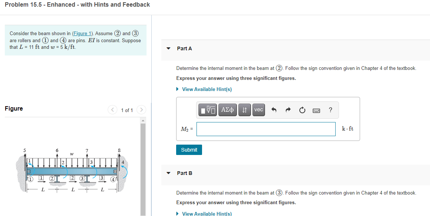
Task: Submit the Part A answer
Action: pos(189,149)
